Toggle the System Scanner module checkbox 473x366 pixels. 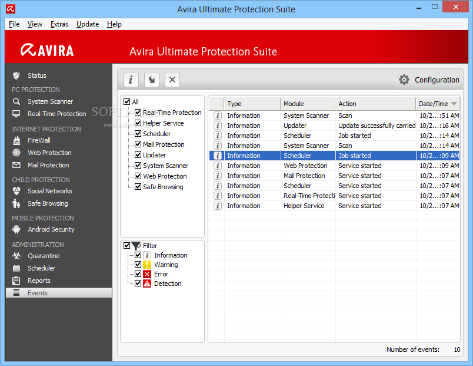click(138, 166)
